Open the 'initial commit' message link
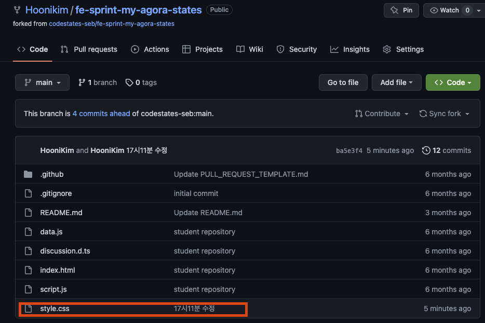This screenshot has height=323, width=485. tap(196, 193)
